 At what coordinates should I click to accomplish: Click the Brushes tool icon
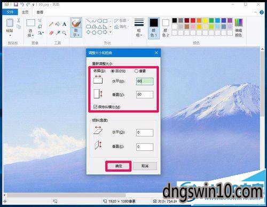[76, 23]
